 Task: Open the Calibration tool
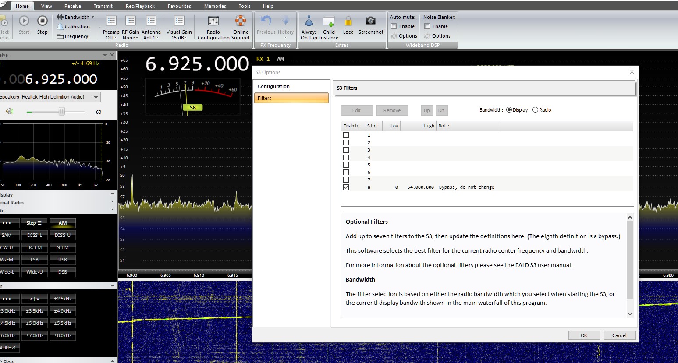click(x=73, y=27)
